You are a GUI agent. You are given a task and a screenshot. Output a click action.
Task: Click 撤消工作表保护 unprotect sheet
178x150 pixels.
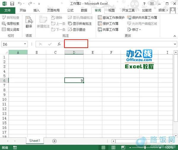click(x=111, y=18)
